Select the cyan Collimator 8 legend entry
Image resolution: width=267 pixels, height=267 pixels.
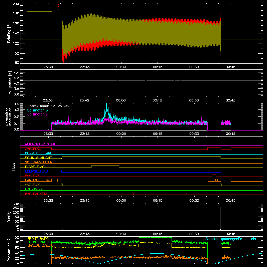[37, 110]
